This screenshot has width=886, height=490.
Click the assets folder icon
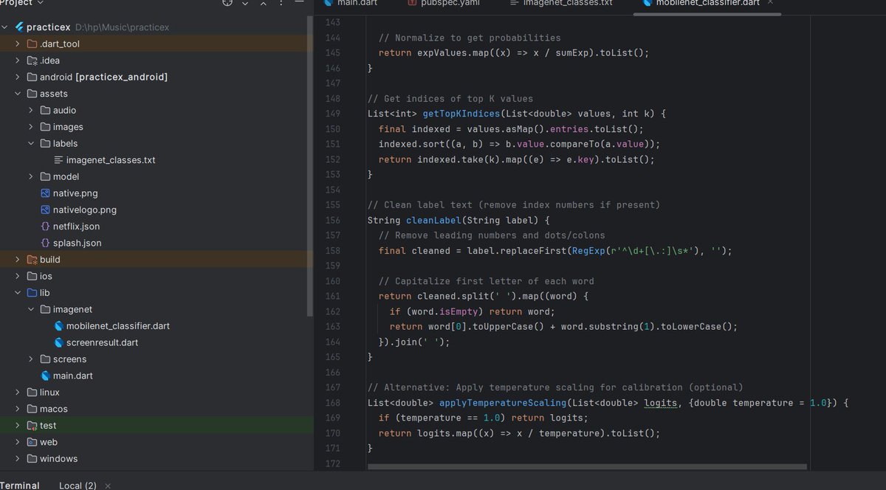click(x=32, y=94)
